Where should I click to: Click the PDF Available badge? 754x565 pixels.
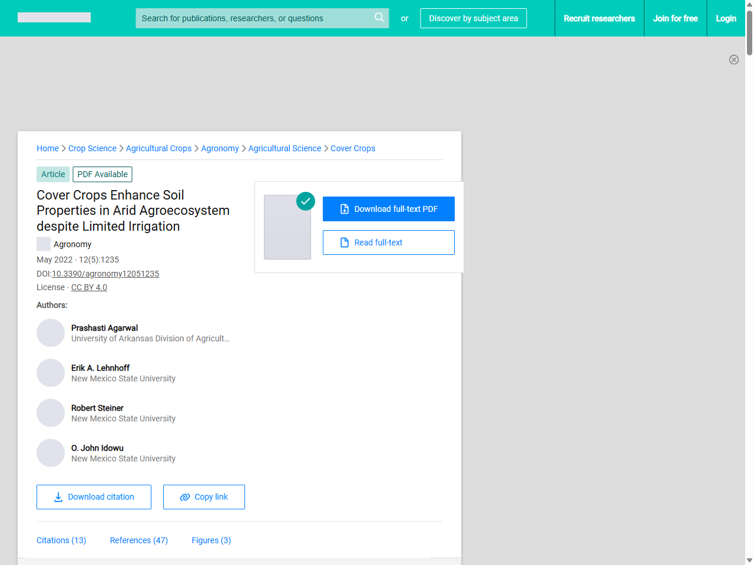tap(102, 174)
